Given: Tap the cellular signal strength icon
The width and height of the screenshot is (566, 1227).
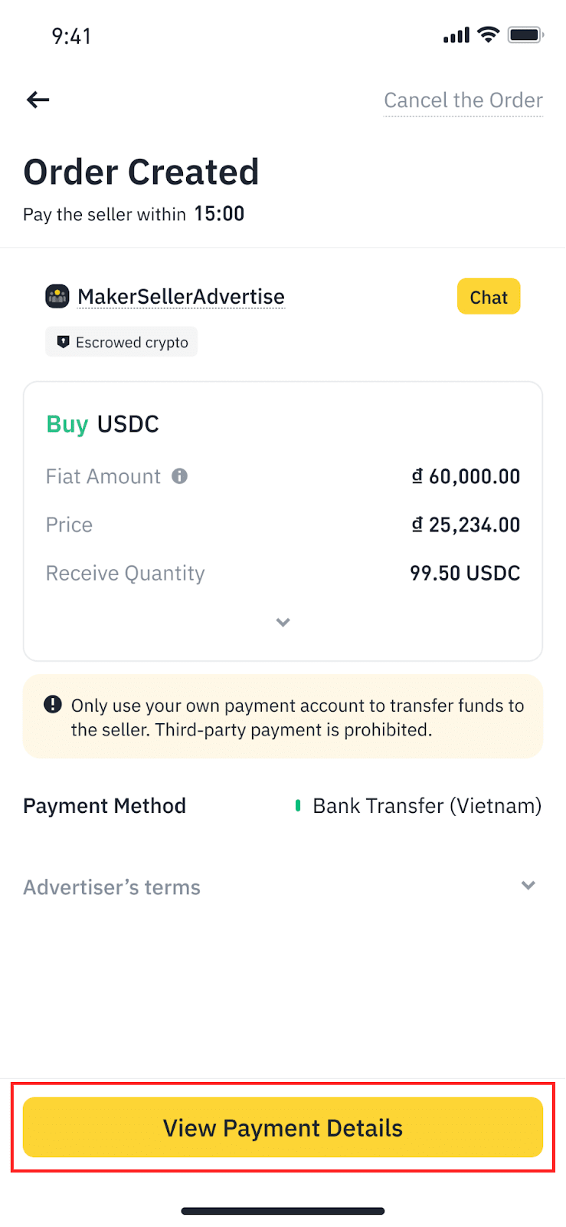Looking at the screenshot, I should pyautogui.click(x=456, y=35).
